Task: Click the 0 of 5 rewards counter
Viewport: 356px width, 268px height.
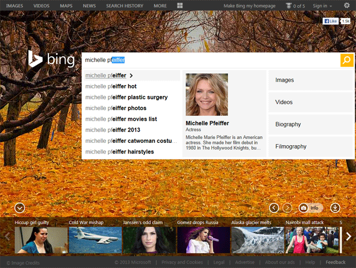Action: tap(299, 6)
